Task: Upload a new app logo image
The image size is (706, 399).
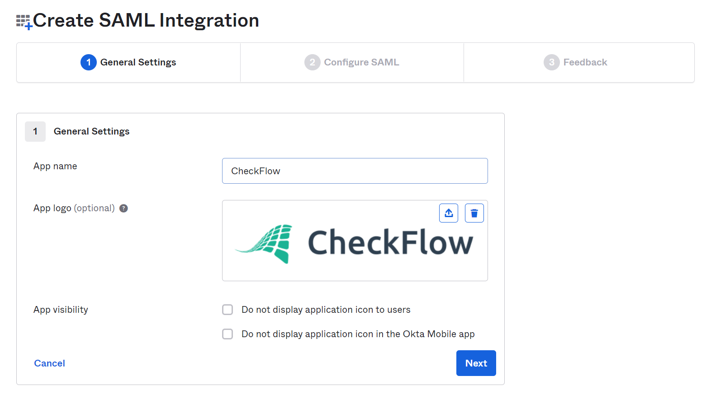Action: pyautogui.click(x=448, y=213)
